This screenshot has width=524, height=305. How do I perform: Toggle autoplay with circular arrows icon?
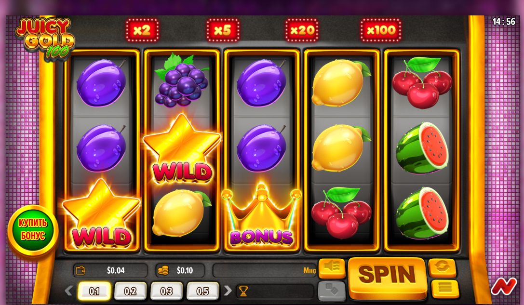tap(442, 267)
